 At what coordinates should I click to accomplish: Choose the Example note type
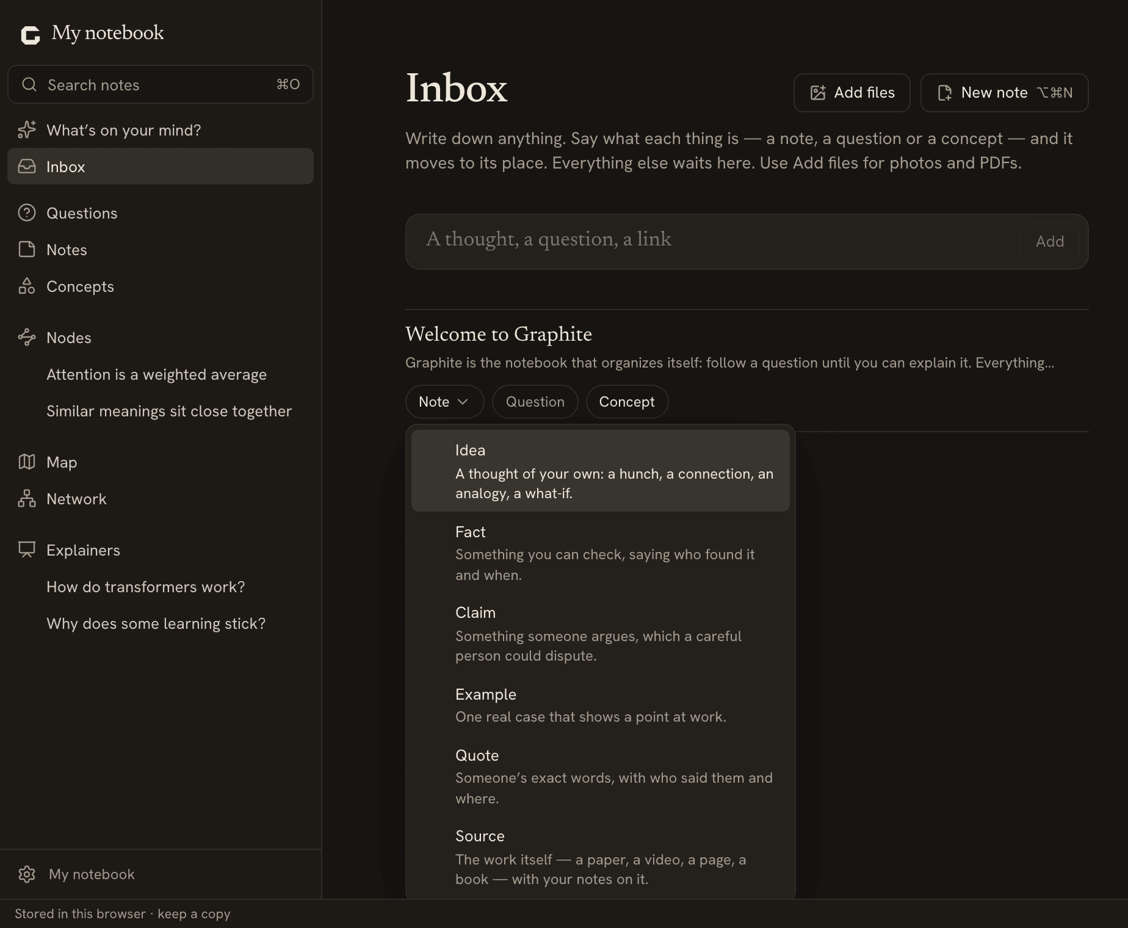601,705
